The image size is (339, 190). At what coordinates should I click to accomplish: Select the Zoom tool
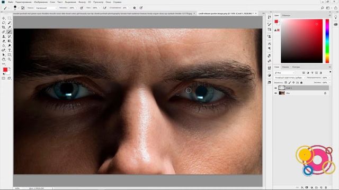tap(10, 59)
